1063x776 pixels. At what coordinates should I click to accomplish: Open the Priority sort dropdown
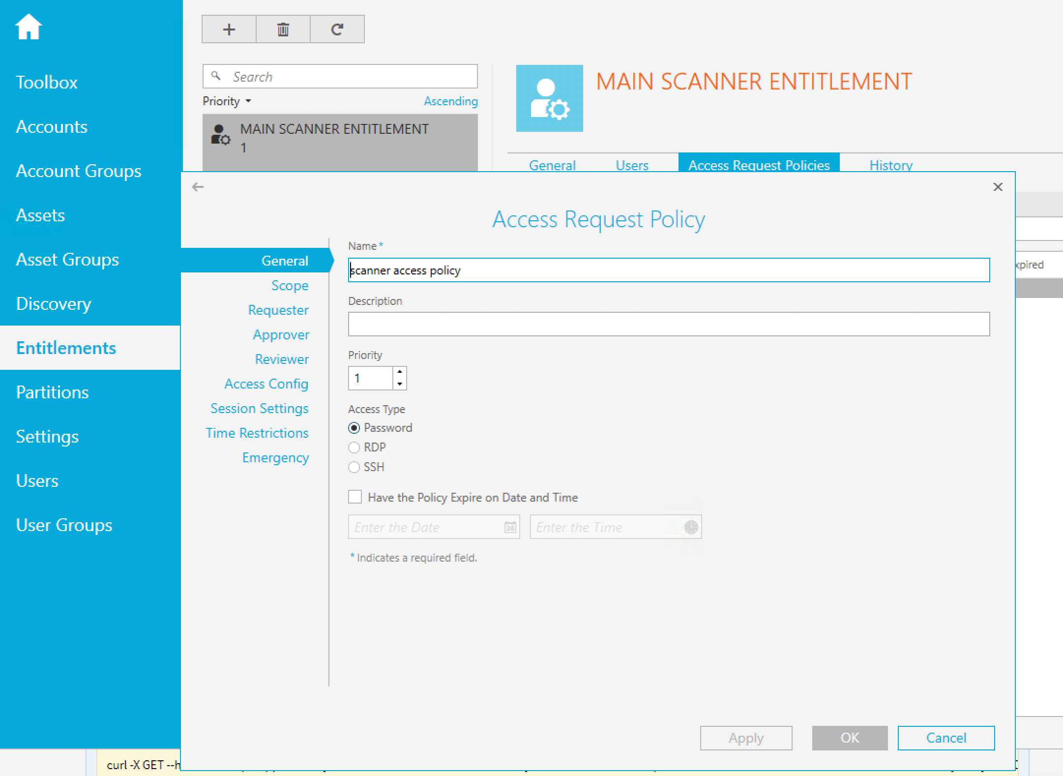(227, 101)
